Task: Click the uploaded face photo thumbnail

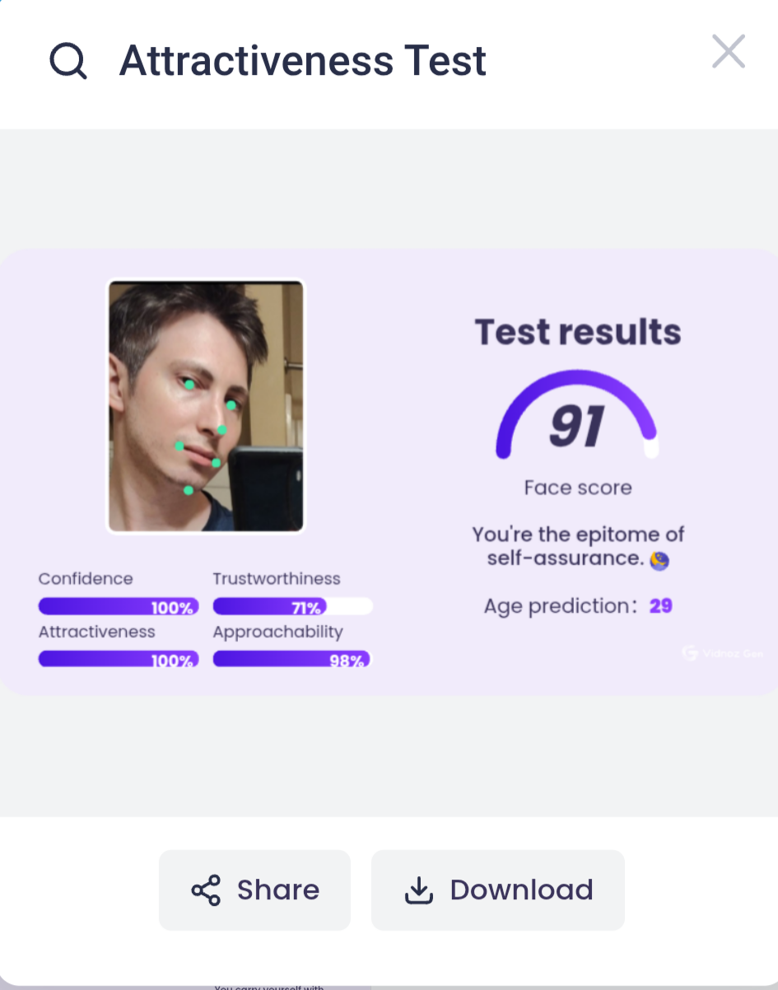Action: click(x=206, y=406)
